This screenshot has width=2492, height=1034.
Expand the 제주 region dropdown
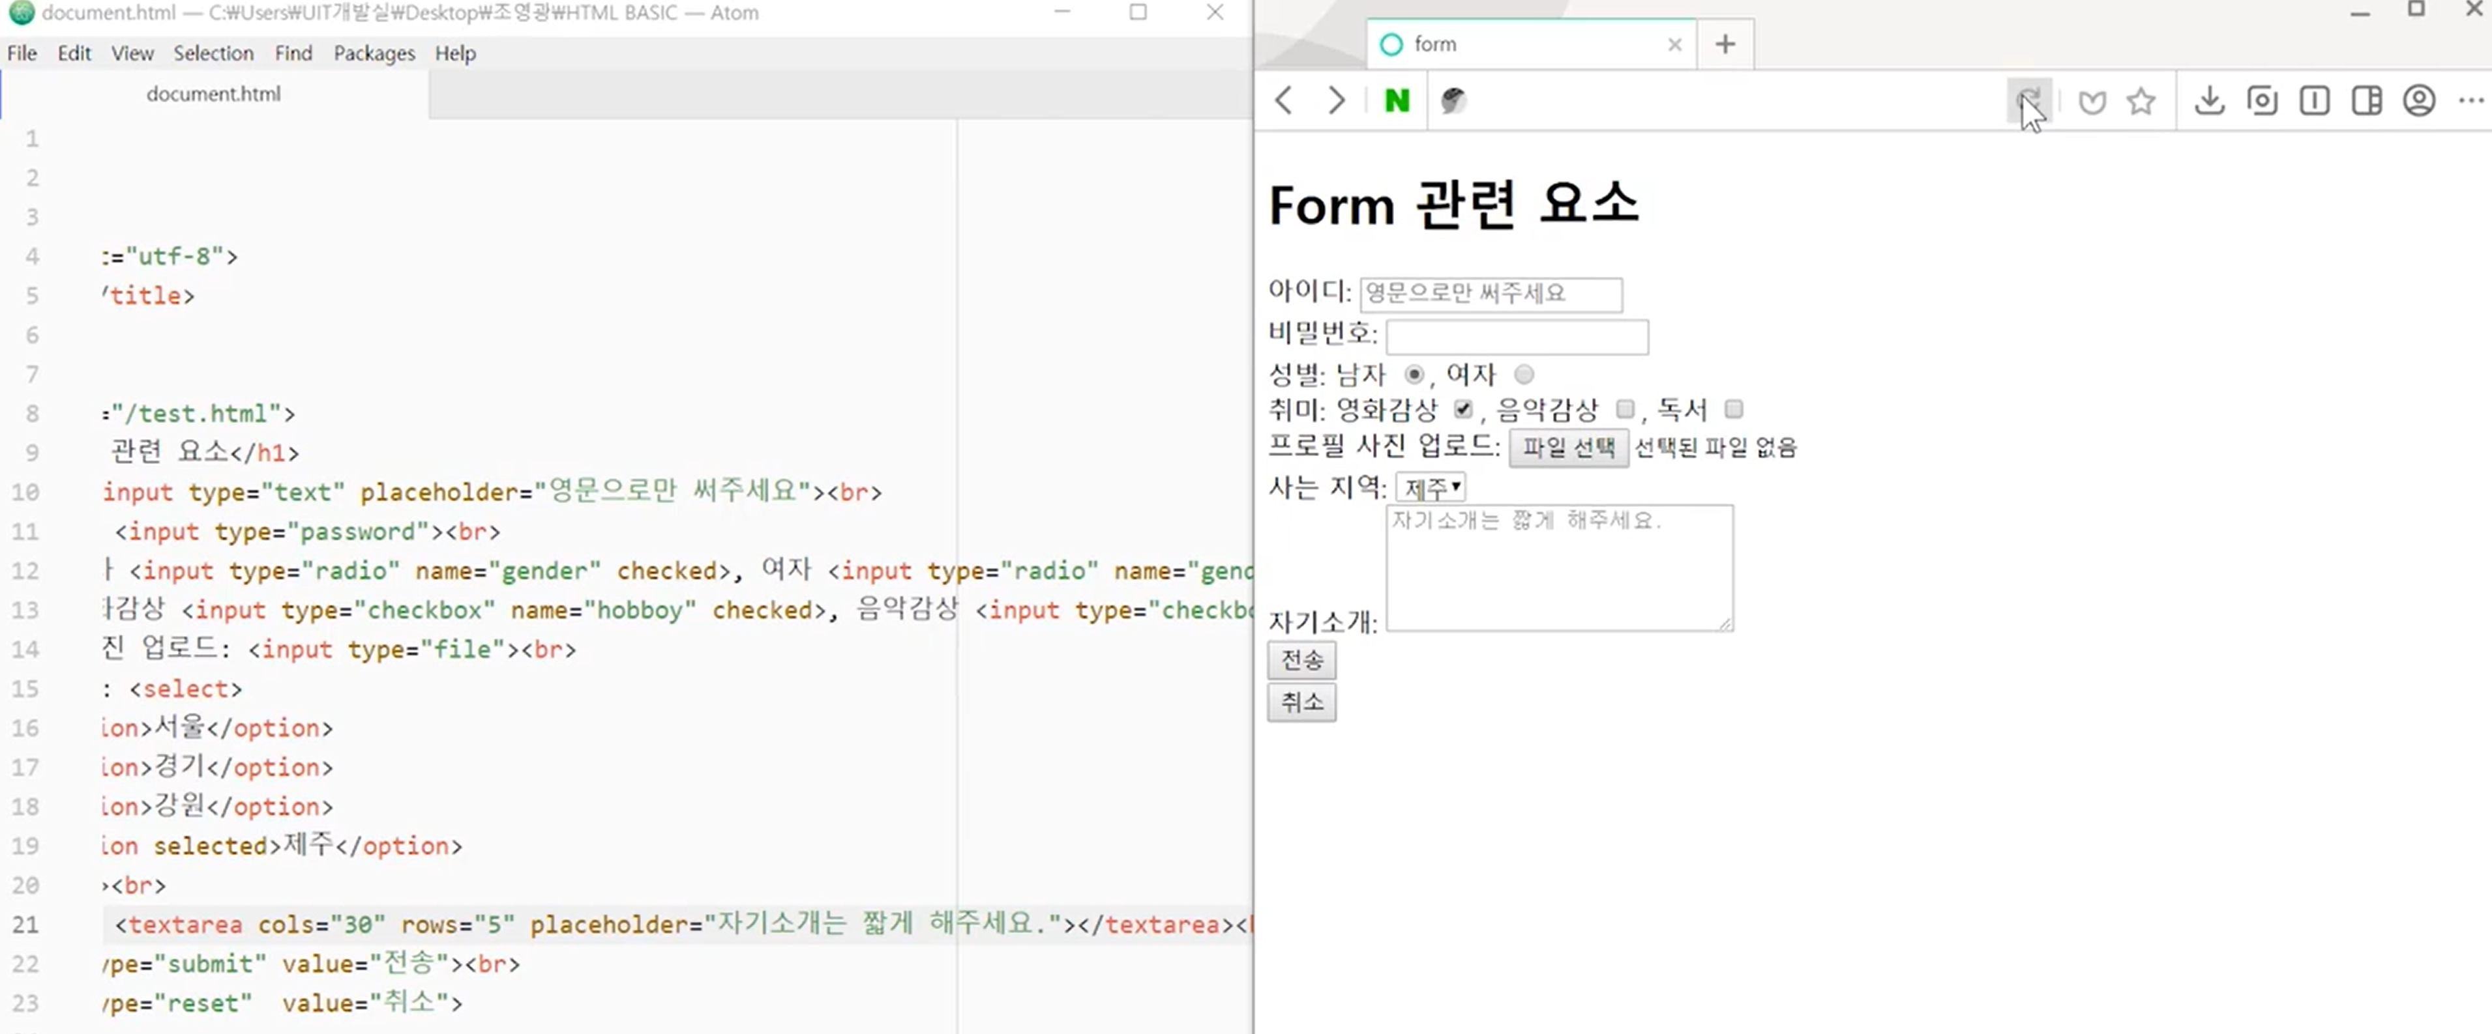coord(1431,487)
